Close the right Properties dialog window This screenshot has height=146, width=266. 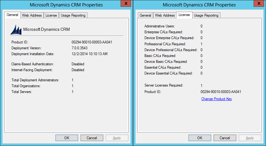(259, 3)
